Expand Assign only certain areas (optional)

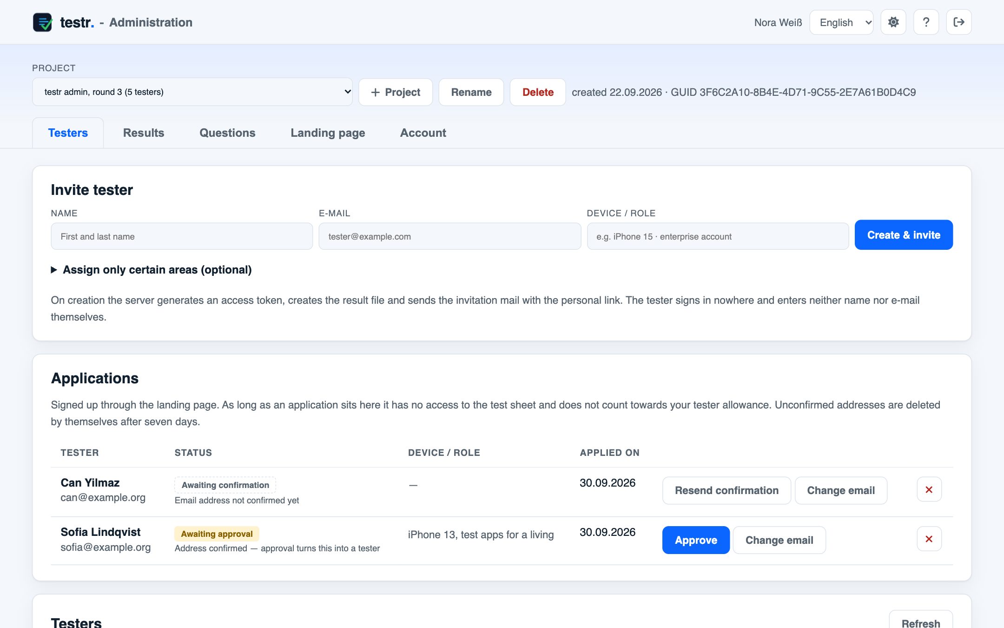[152, 270]
